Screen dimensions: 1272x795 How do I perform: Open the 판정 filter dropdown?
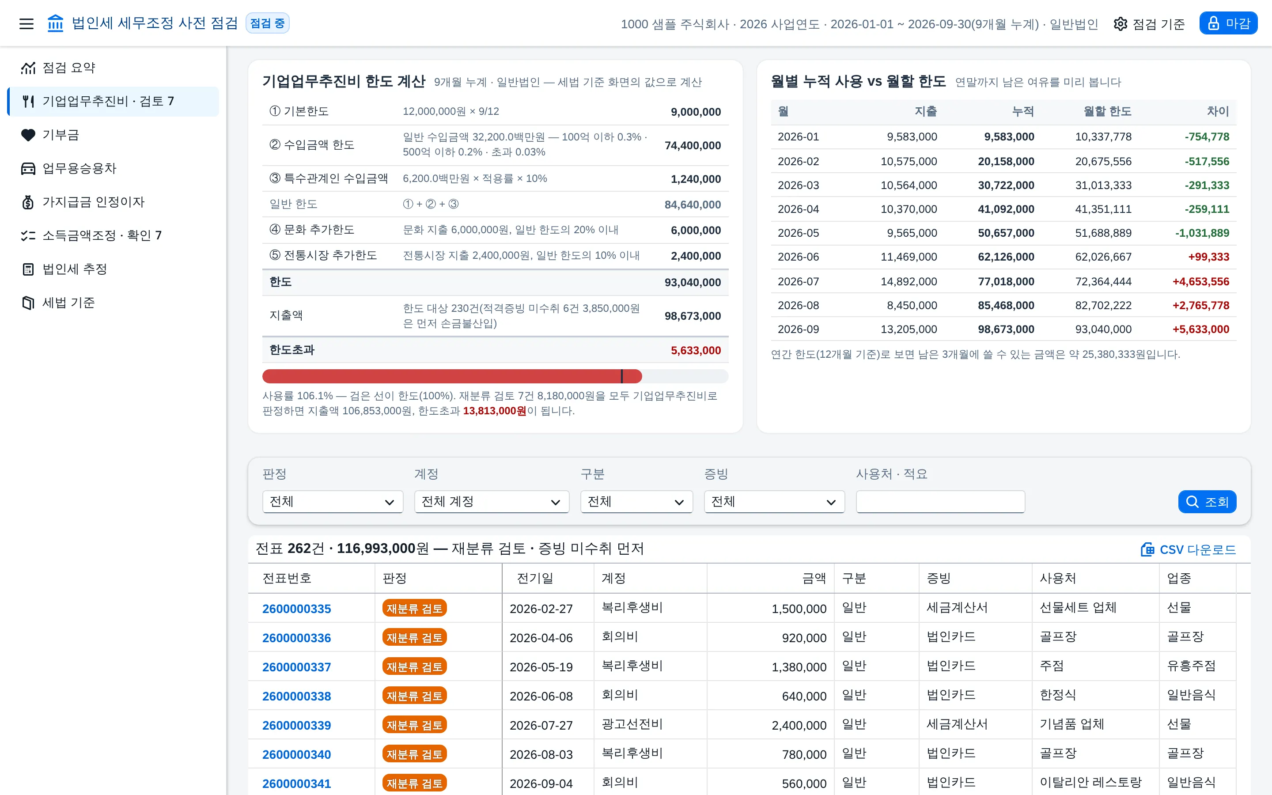pyautogui.click(x=333, y=502)
